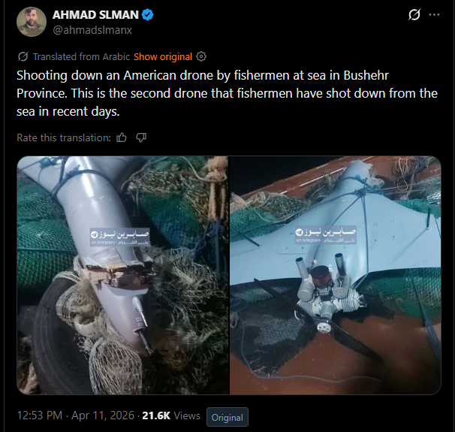Click the Grok icon at top right
This screenshot has height=432, width=455.
[x=414, y=14]
